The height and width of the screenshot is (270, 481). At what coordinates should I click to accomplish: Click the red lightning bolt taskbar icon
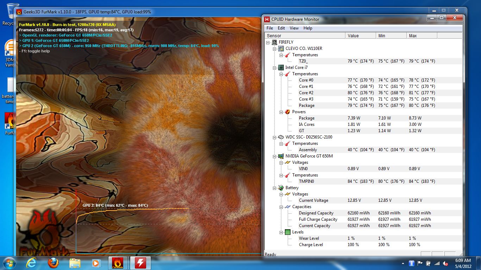coord(140,263)
